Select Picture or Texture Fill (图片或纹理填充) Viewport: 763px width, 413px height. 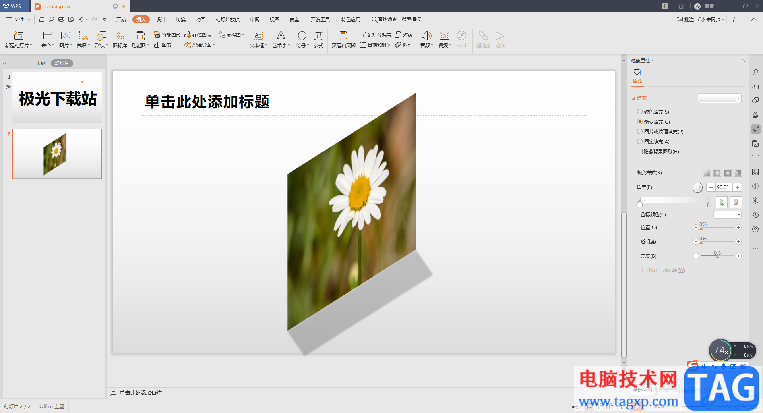click(x=640, y=131)
